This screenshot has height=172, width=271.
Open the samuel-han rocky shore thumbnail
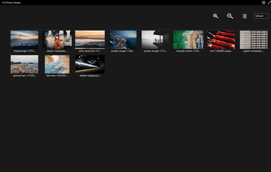(24, 64)
